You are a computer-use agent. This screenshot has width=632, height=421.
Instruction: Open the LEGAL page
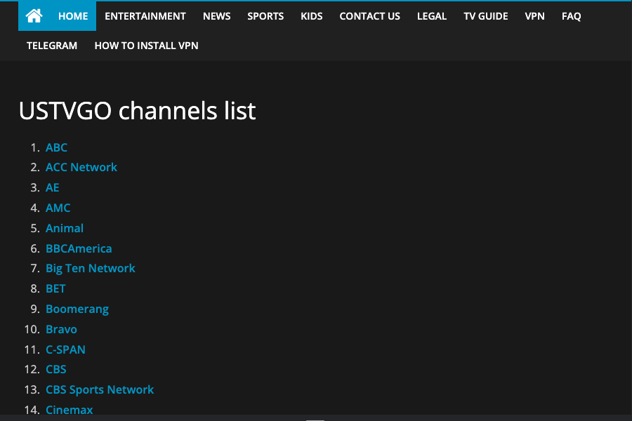[432, 16]
